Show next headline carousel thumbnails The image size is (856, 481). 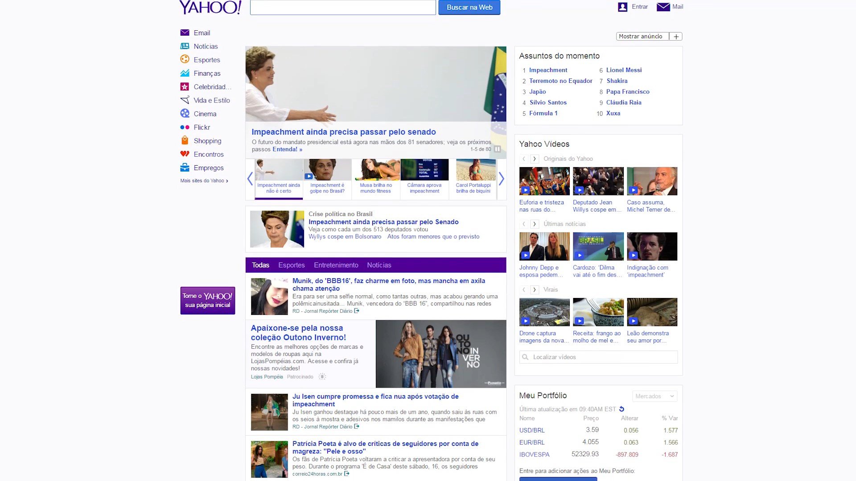coord(501,179)
